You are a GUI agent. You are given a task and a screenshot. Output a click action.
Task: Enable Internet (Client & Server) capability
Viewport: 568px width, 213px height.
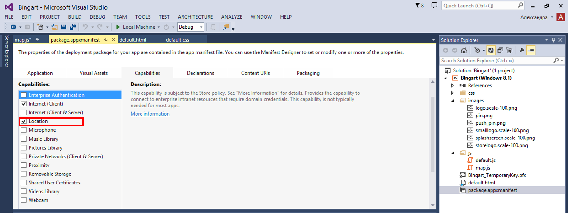(24, 112)
